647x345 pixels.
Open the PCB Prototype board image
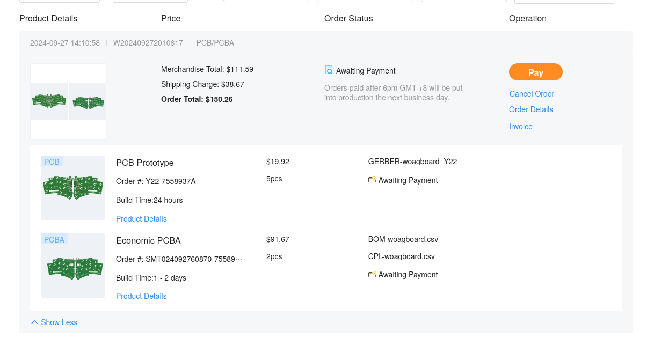point(73,188)
